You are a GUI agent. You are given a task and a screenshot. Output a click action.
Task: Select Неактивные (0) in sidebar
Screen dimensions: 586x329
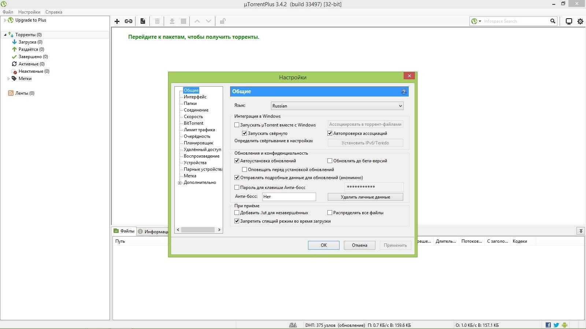34,71
